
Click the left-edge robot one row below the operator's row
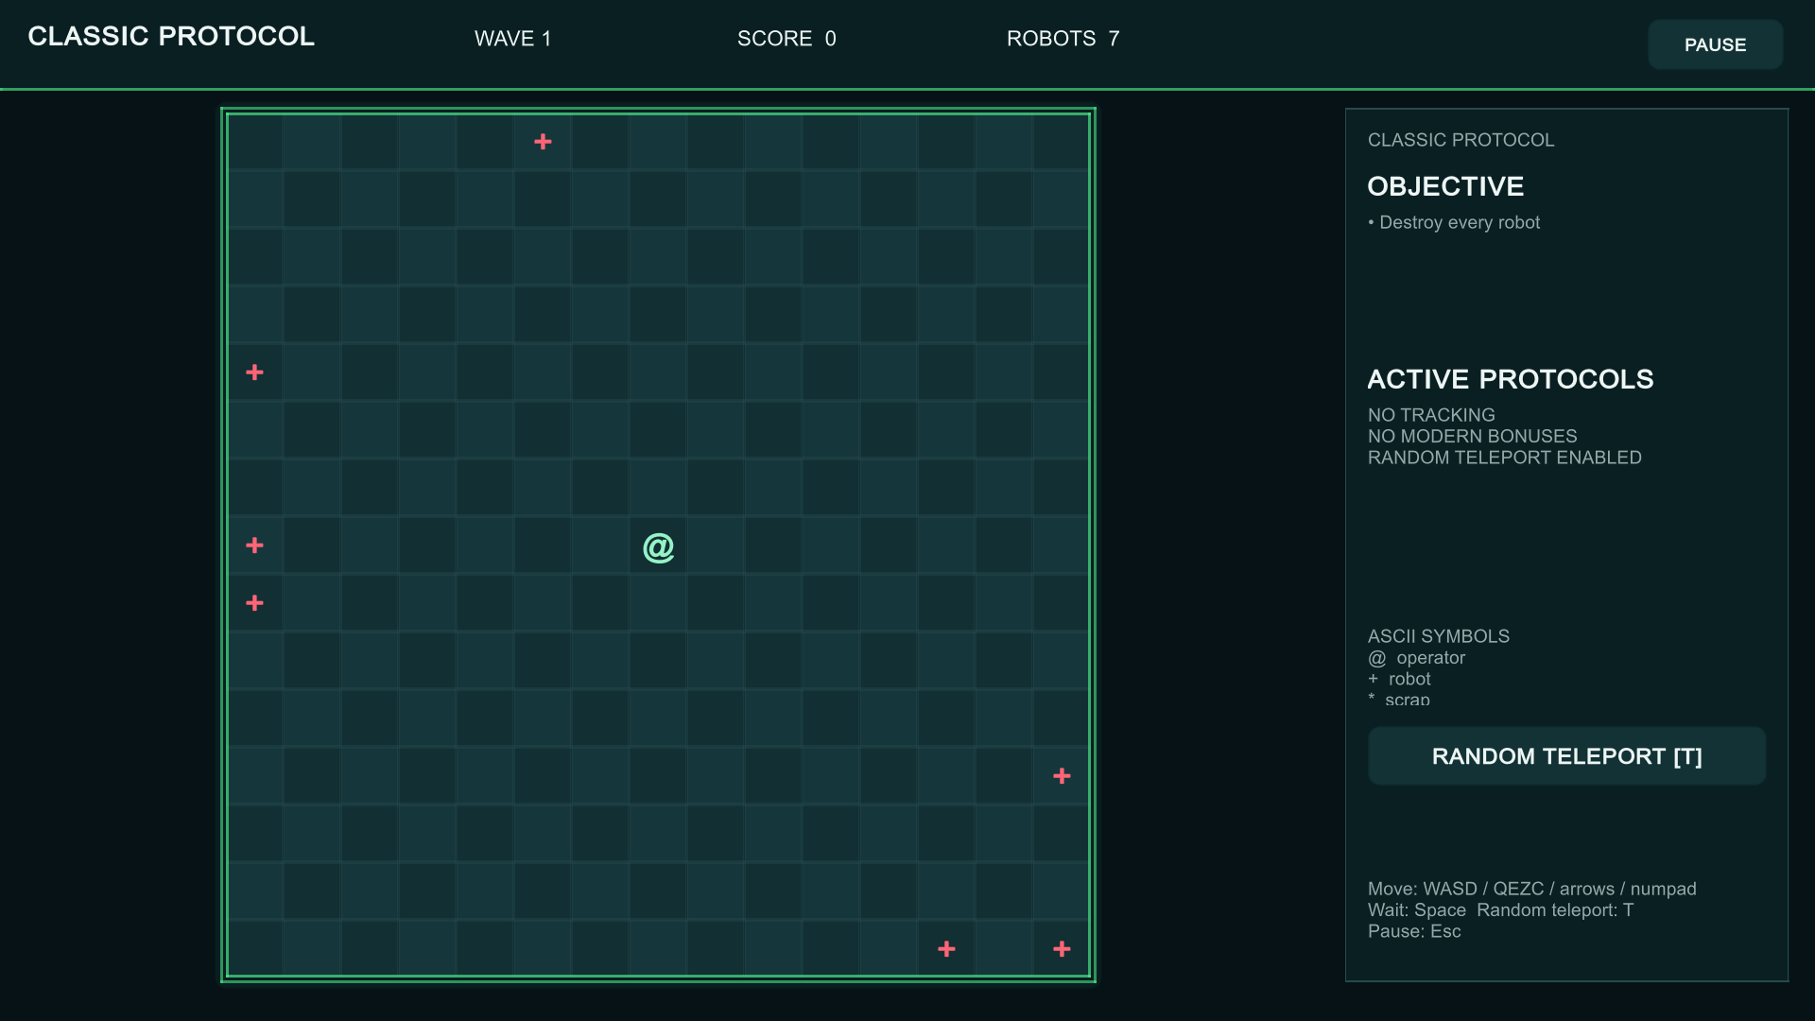click(x=254, y=603)
